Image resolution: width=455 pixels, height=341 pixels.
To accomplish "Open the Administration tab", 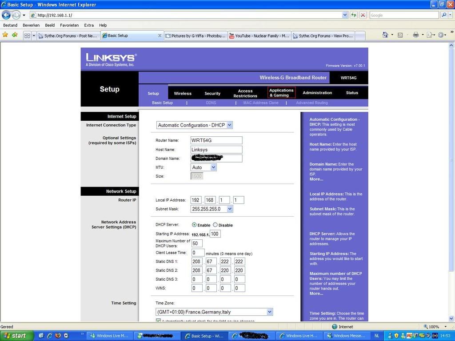I will [317, 93].
